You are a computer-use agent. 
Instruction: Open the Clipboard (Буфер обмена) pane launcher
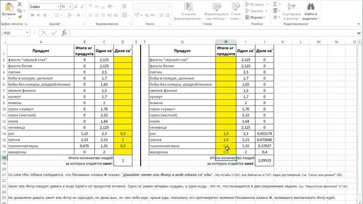pyautogui.click(x=26, y=24)
